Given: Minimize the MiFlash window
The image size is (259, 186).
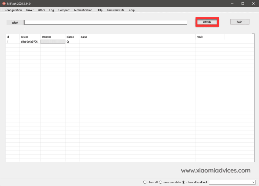Looking at the screenshot, I should (x=232, y=4).
